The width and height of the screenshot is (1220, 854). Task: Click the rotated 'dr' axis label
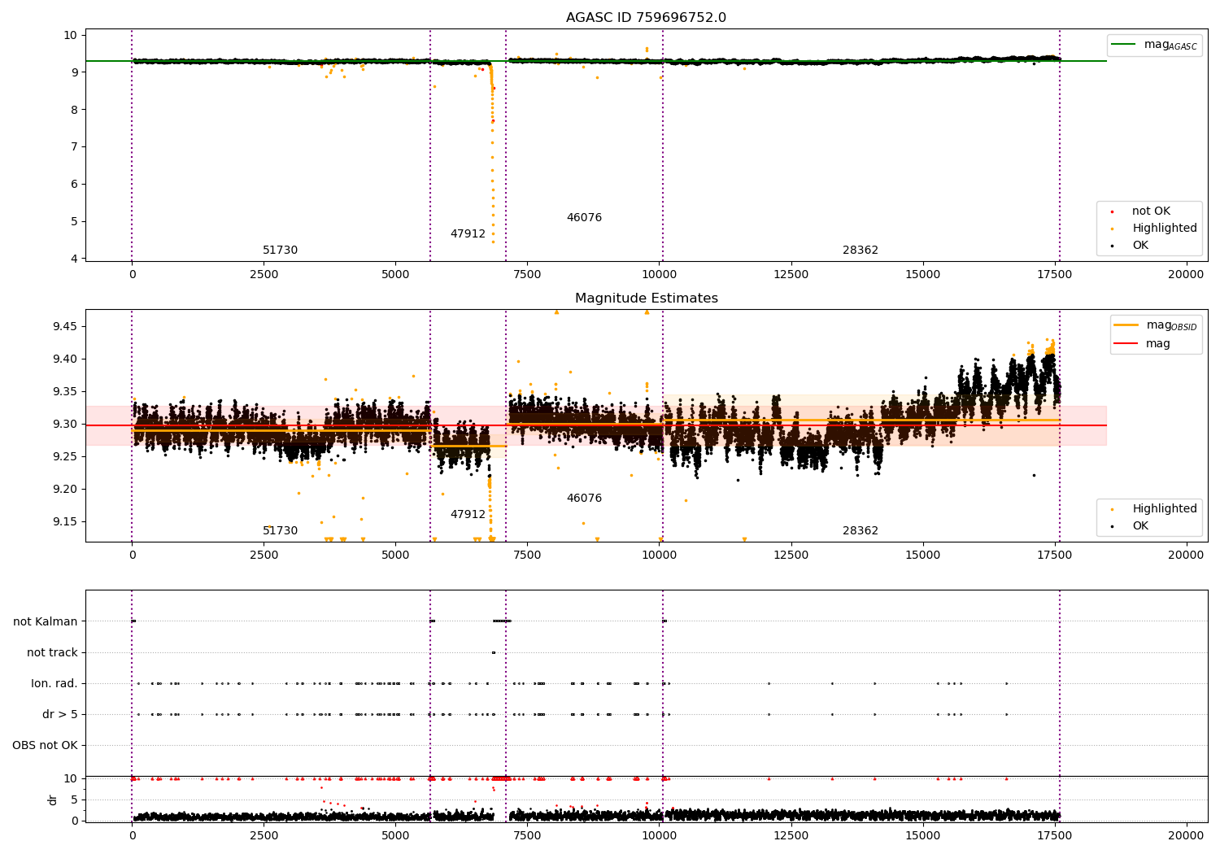coord(53,800)
